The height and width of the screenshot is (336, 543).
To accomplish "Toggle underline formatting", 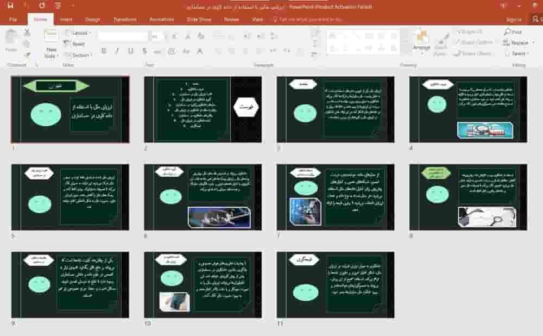I will click(130, 51).
